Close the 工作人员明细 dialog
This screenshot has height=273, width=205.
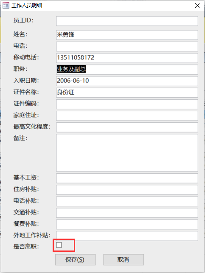[x=197, y=6]
